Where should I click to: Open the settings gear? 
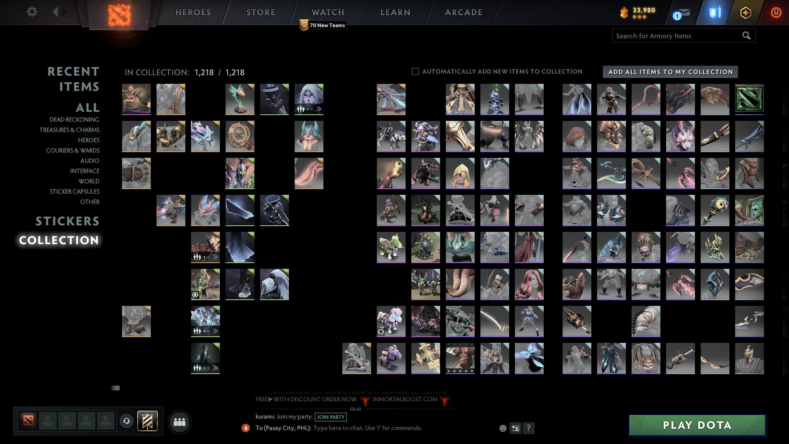(x=32, y=12)
